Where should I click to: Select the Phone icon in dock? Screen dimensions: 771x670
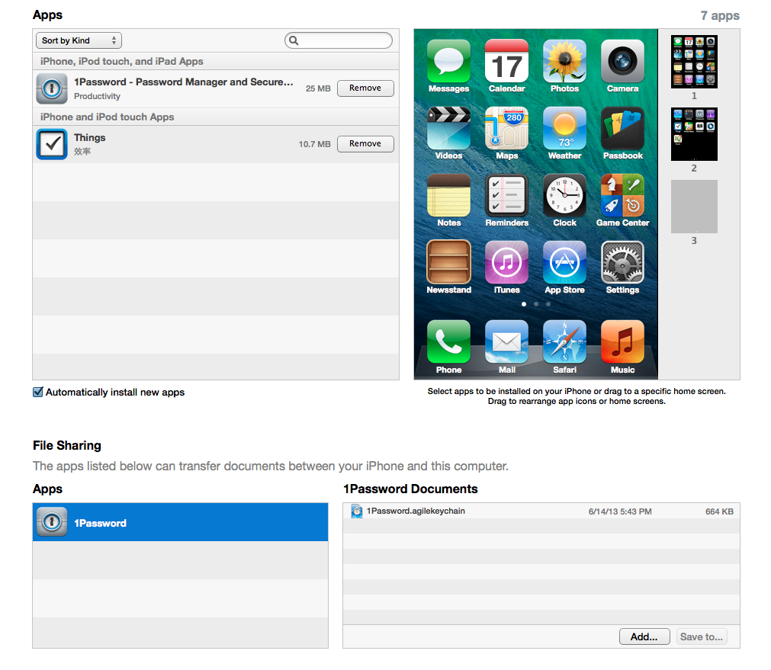tap(448, 342)
